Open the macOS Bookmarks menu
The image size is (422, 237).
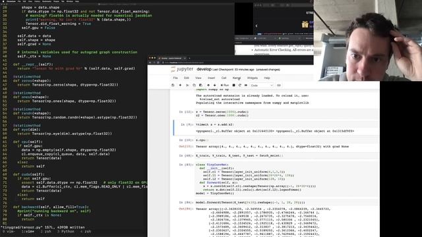(x=47, y=1)
